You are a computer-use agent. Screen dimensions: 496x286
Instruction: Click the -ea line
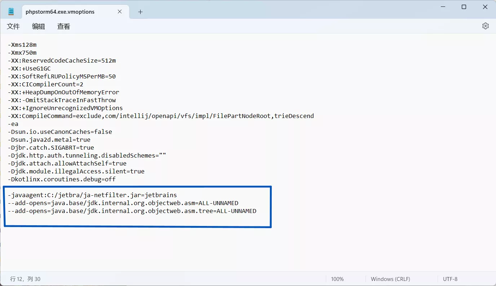[13, 124]
